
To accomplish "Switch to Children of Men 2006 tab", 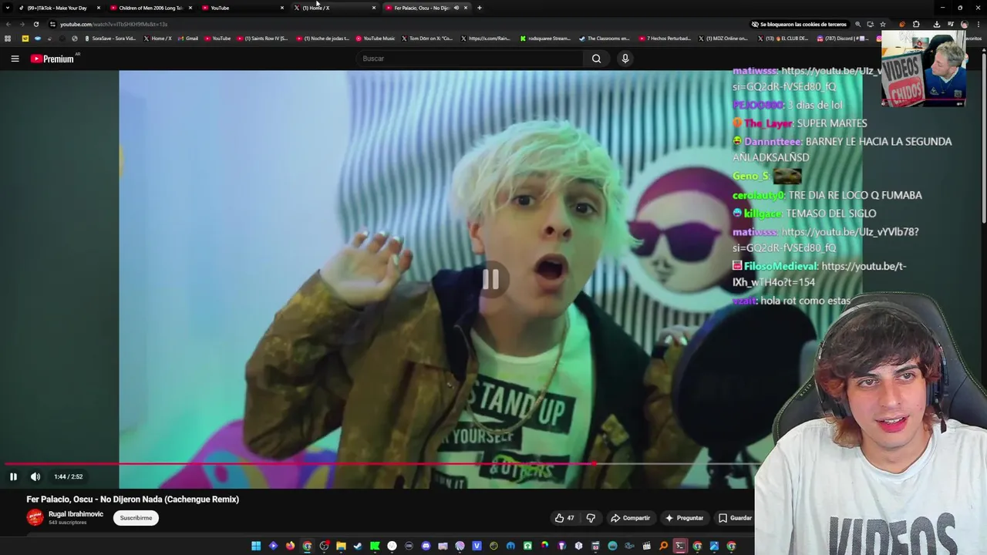I will pos(150,8).
